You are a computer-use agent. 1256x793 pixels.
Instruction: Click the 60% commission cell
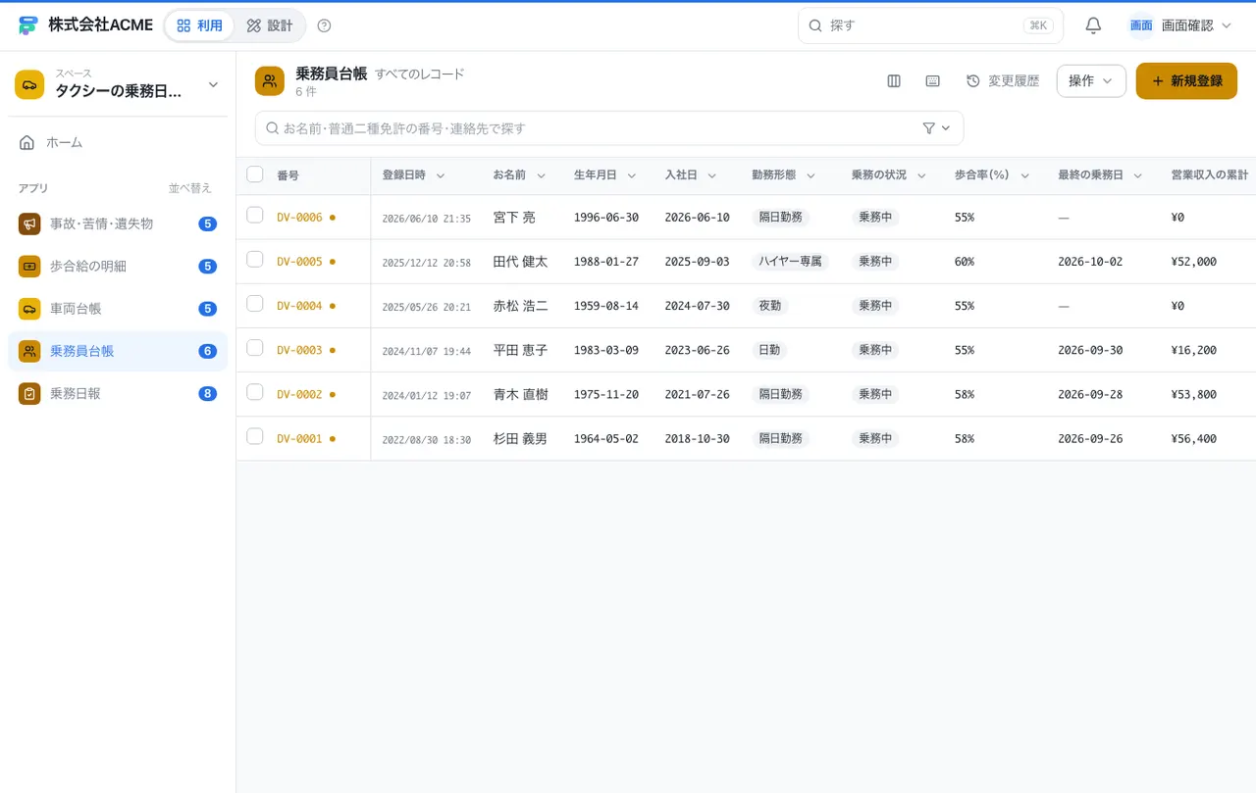[x=965, y=262]
